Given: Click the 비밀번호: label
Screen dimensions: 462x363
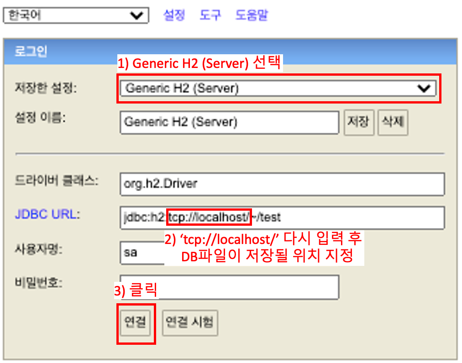Looking at the screenshot, I should (x=38, y=283).
